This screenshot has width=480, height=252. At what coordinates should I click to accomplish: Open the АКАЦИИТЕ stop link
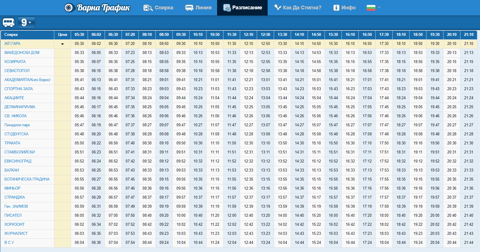point(14,98)
